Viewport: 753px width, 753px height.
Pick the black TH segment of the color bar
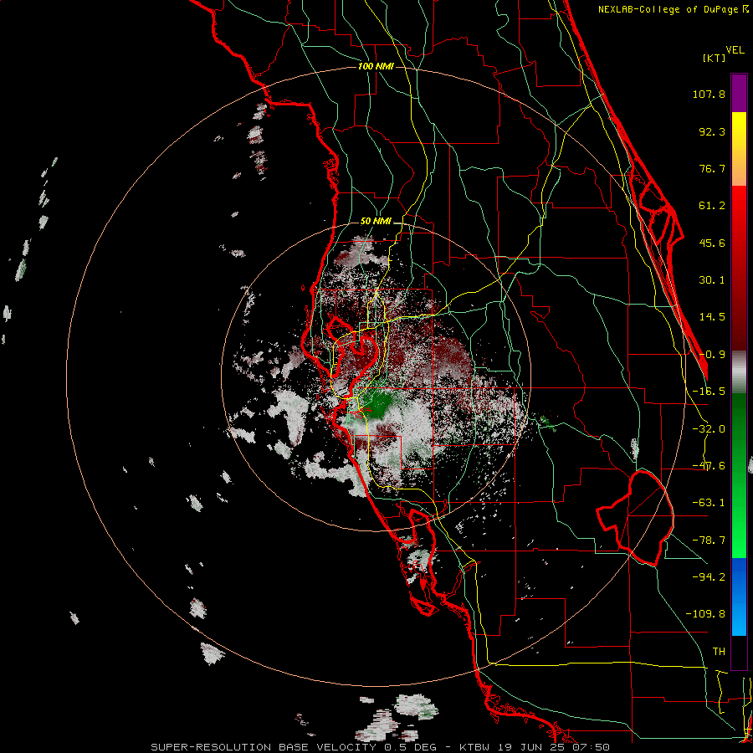739,652
